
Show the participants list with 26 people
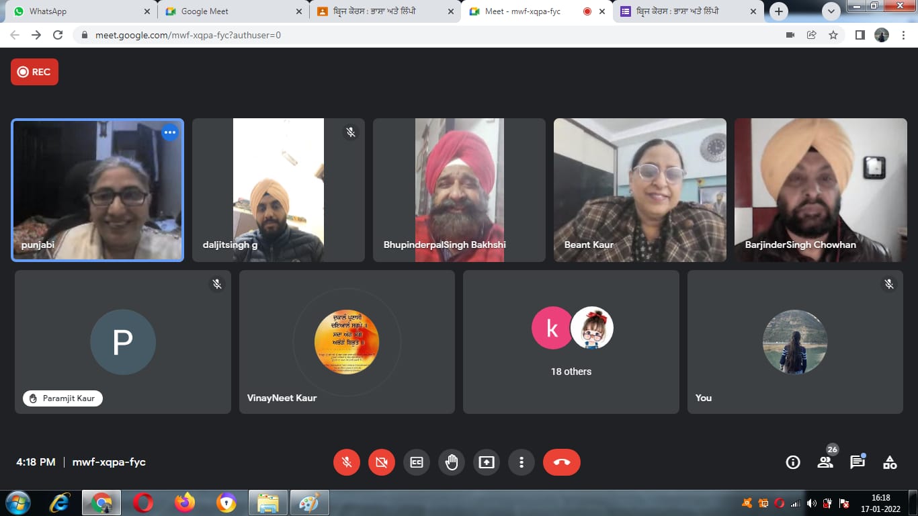(x=825, y=462)
